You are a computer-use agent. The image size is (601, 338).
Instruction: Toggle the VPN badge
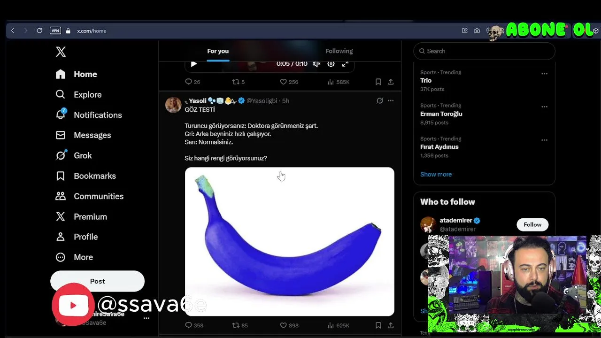click(55, 31)
